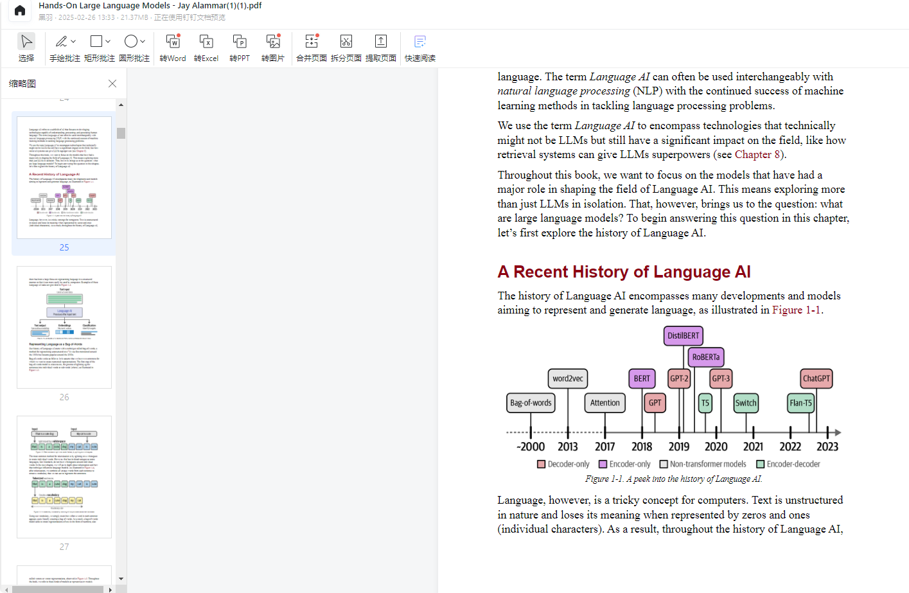Image resolution: width=909 pixels, height=593 pixels.
Task: Close the 缩略图 thumbnail panel
Action: point(112,84)
